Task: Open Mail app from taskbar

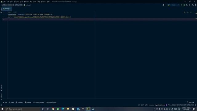Action: 78,109
